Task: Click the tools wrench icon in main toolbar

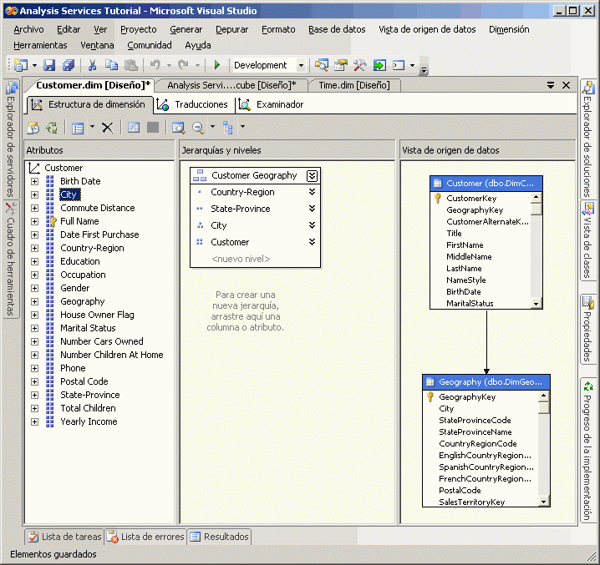Action: click(x=359, y=65)
